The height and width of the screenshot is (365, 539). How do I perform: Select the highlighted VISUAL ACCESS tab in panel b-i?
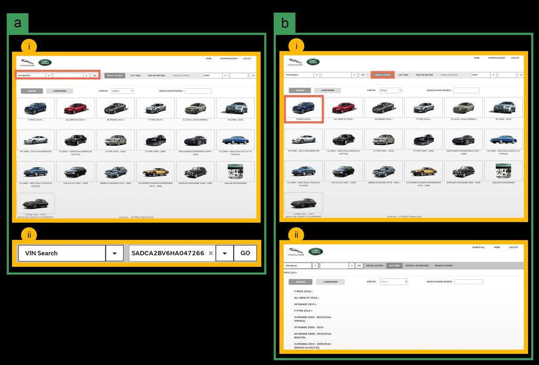point(383,75)
